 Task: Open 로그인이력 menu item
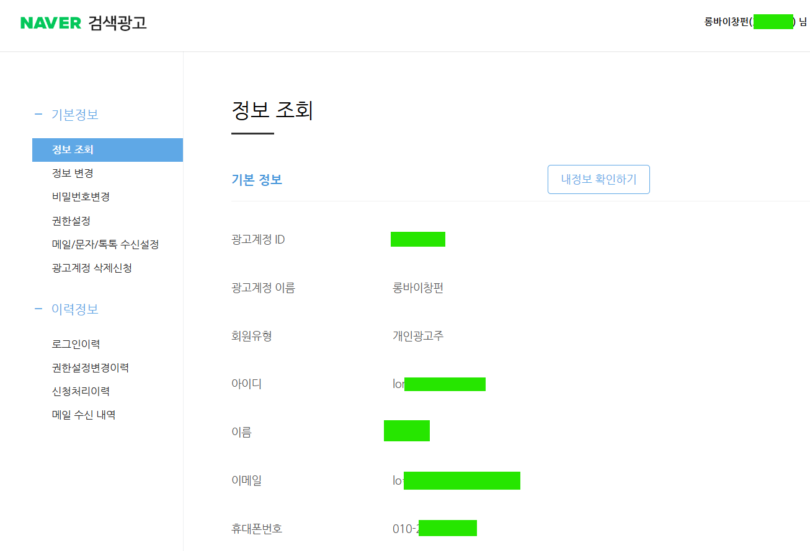tap(76, 345)
